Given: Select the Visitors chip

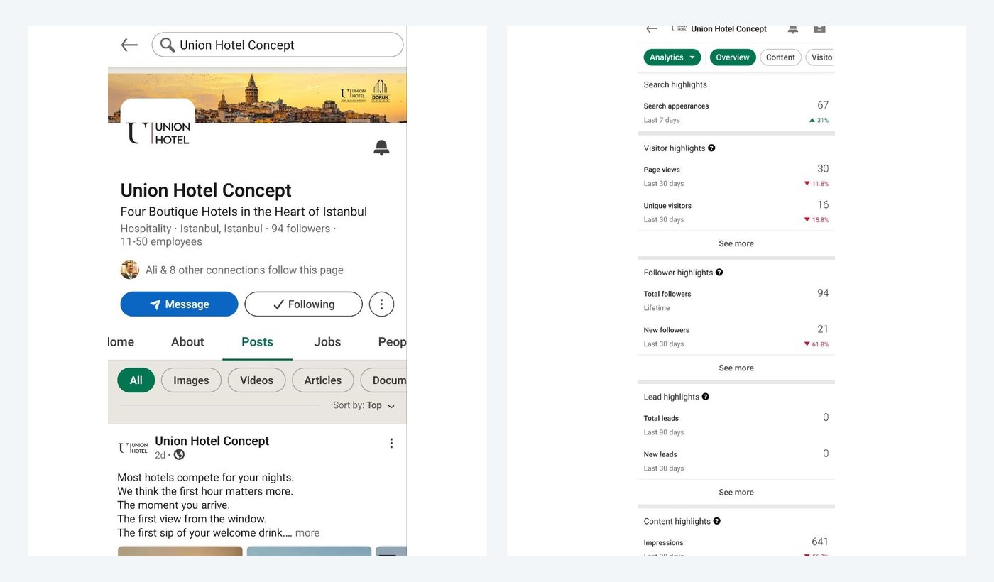Looking at the screenshot, I should (820, 57).
